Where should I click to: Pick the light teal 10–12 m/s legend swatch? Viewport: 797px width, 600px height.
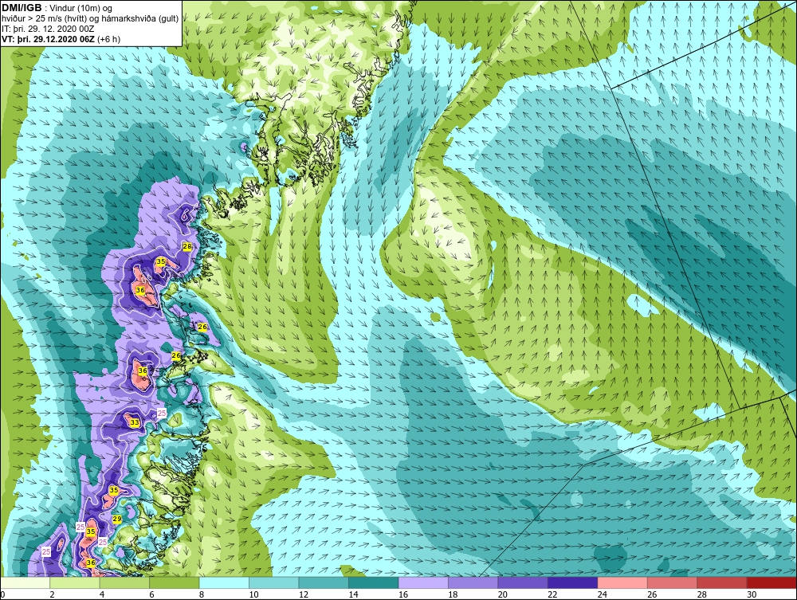tap(274, 582)
